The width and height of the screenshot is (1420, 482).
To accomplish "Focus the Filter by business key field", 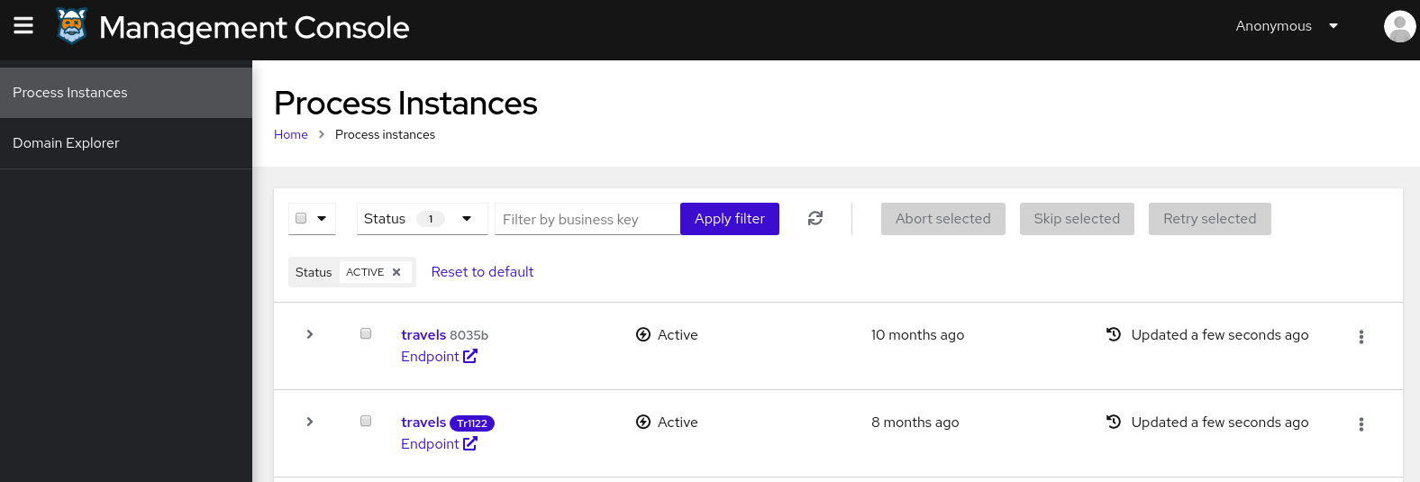I will tap(587, 219).
